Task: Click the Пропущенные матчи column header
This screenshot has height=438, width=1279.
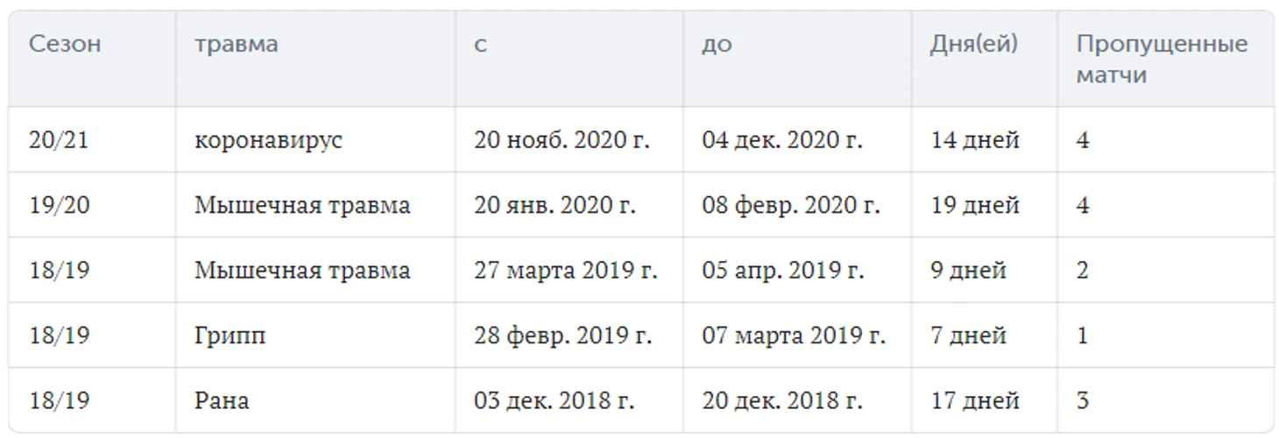Action: tap(1162, 59)
